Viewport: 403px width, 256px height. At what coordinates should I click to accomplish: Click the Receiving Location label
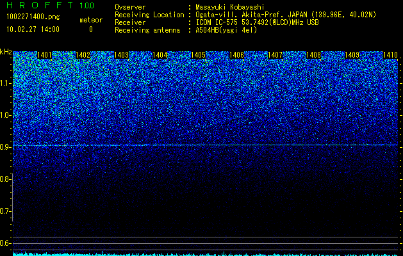(149, 15)
